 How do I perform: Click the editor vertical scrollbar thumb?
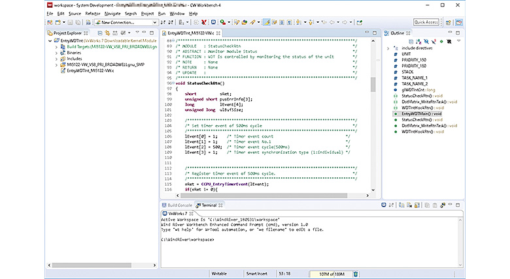coord(373,85)
